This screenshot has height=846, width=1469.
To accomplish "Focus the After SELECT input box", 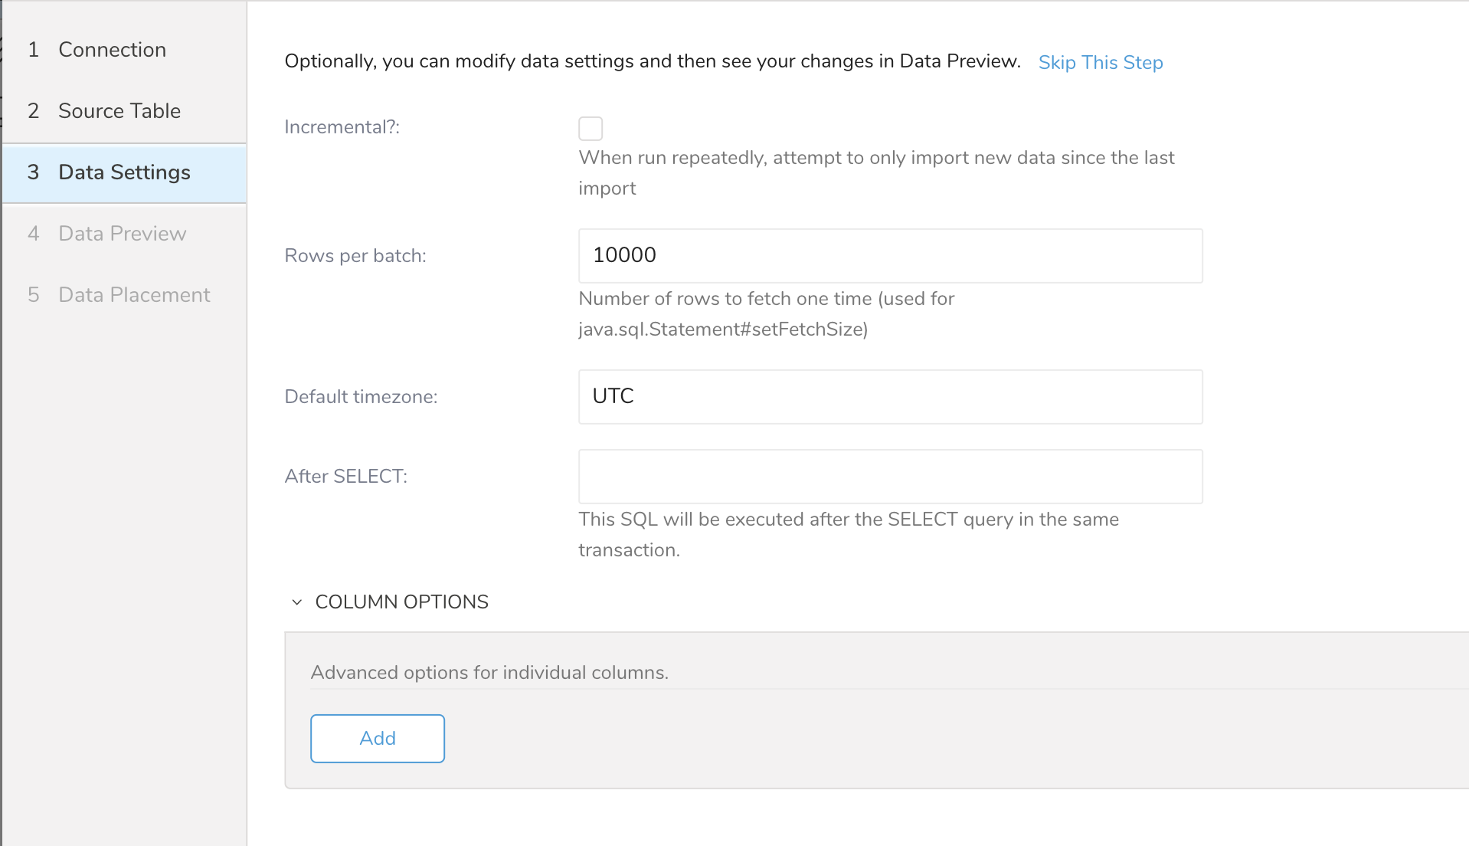I will (890, 476).
